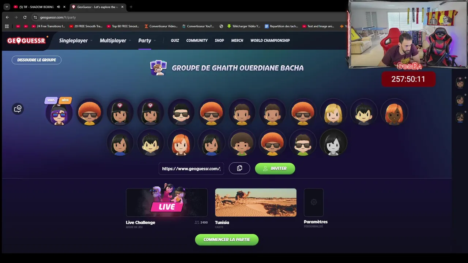Expand the Singleplayer menu
Viewport: 468px width, 263px height.
(x=76, y=41)
